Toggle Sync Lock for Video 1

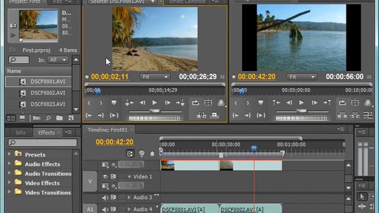coord(113,176)
